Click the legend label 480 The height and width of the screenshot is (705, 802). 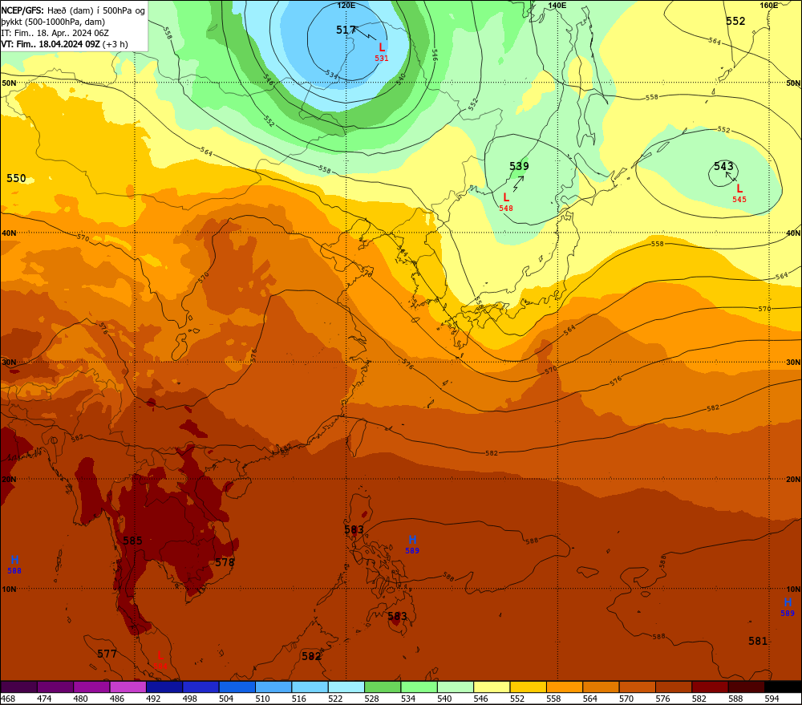(x=80, y=699)
